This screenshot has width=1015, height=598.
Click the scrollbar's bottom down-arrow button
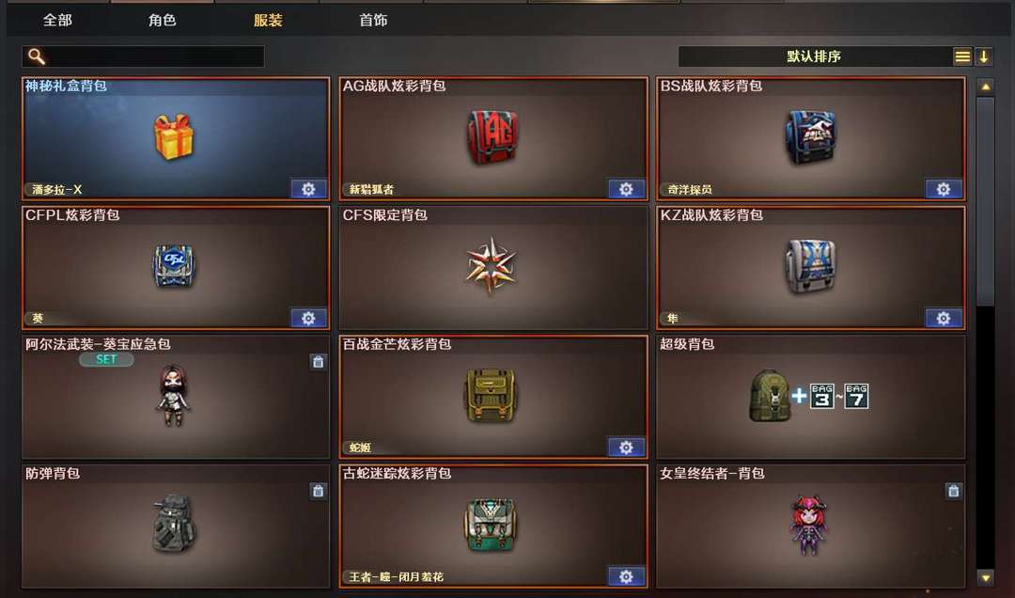pos(985,577)
